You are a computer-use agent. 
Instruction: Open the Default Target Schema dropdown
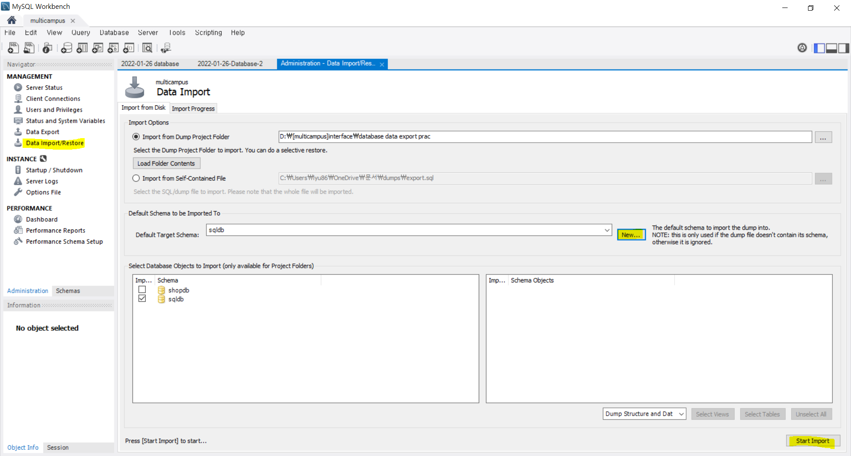click(607, 230)
